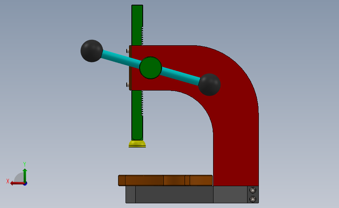The image size is (339, 208).
Task: Select the lower screw on frame's front plate
Action: point(128,84)
